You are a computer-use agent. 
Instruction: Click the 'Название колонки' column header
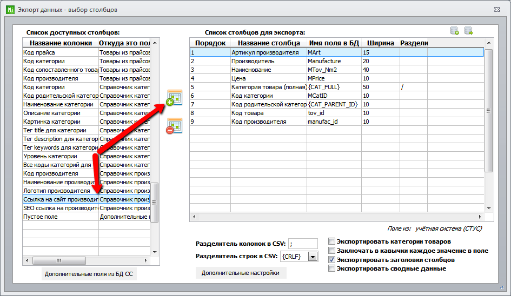(x=61, y=43)
